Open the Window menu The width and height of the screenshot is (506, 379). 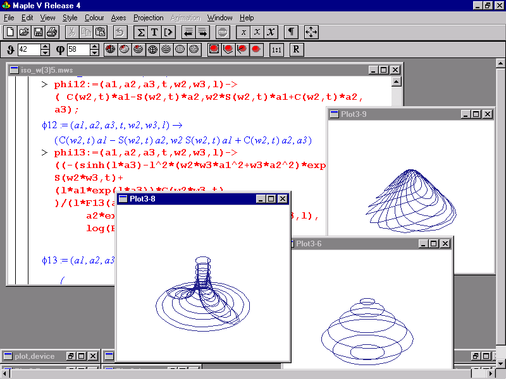219,18
